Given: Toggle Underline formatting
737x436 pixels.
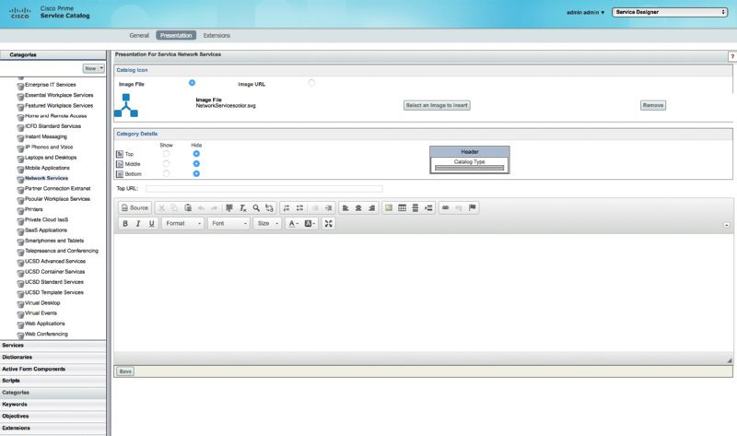Looking at the screenshot, I should click(x=151, y=223).
